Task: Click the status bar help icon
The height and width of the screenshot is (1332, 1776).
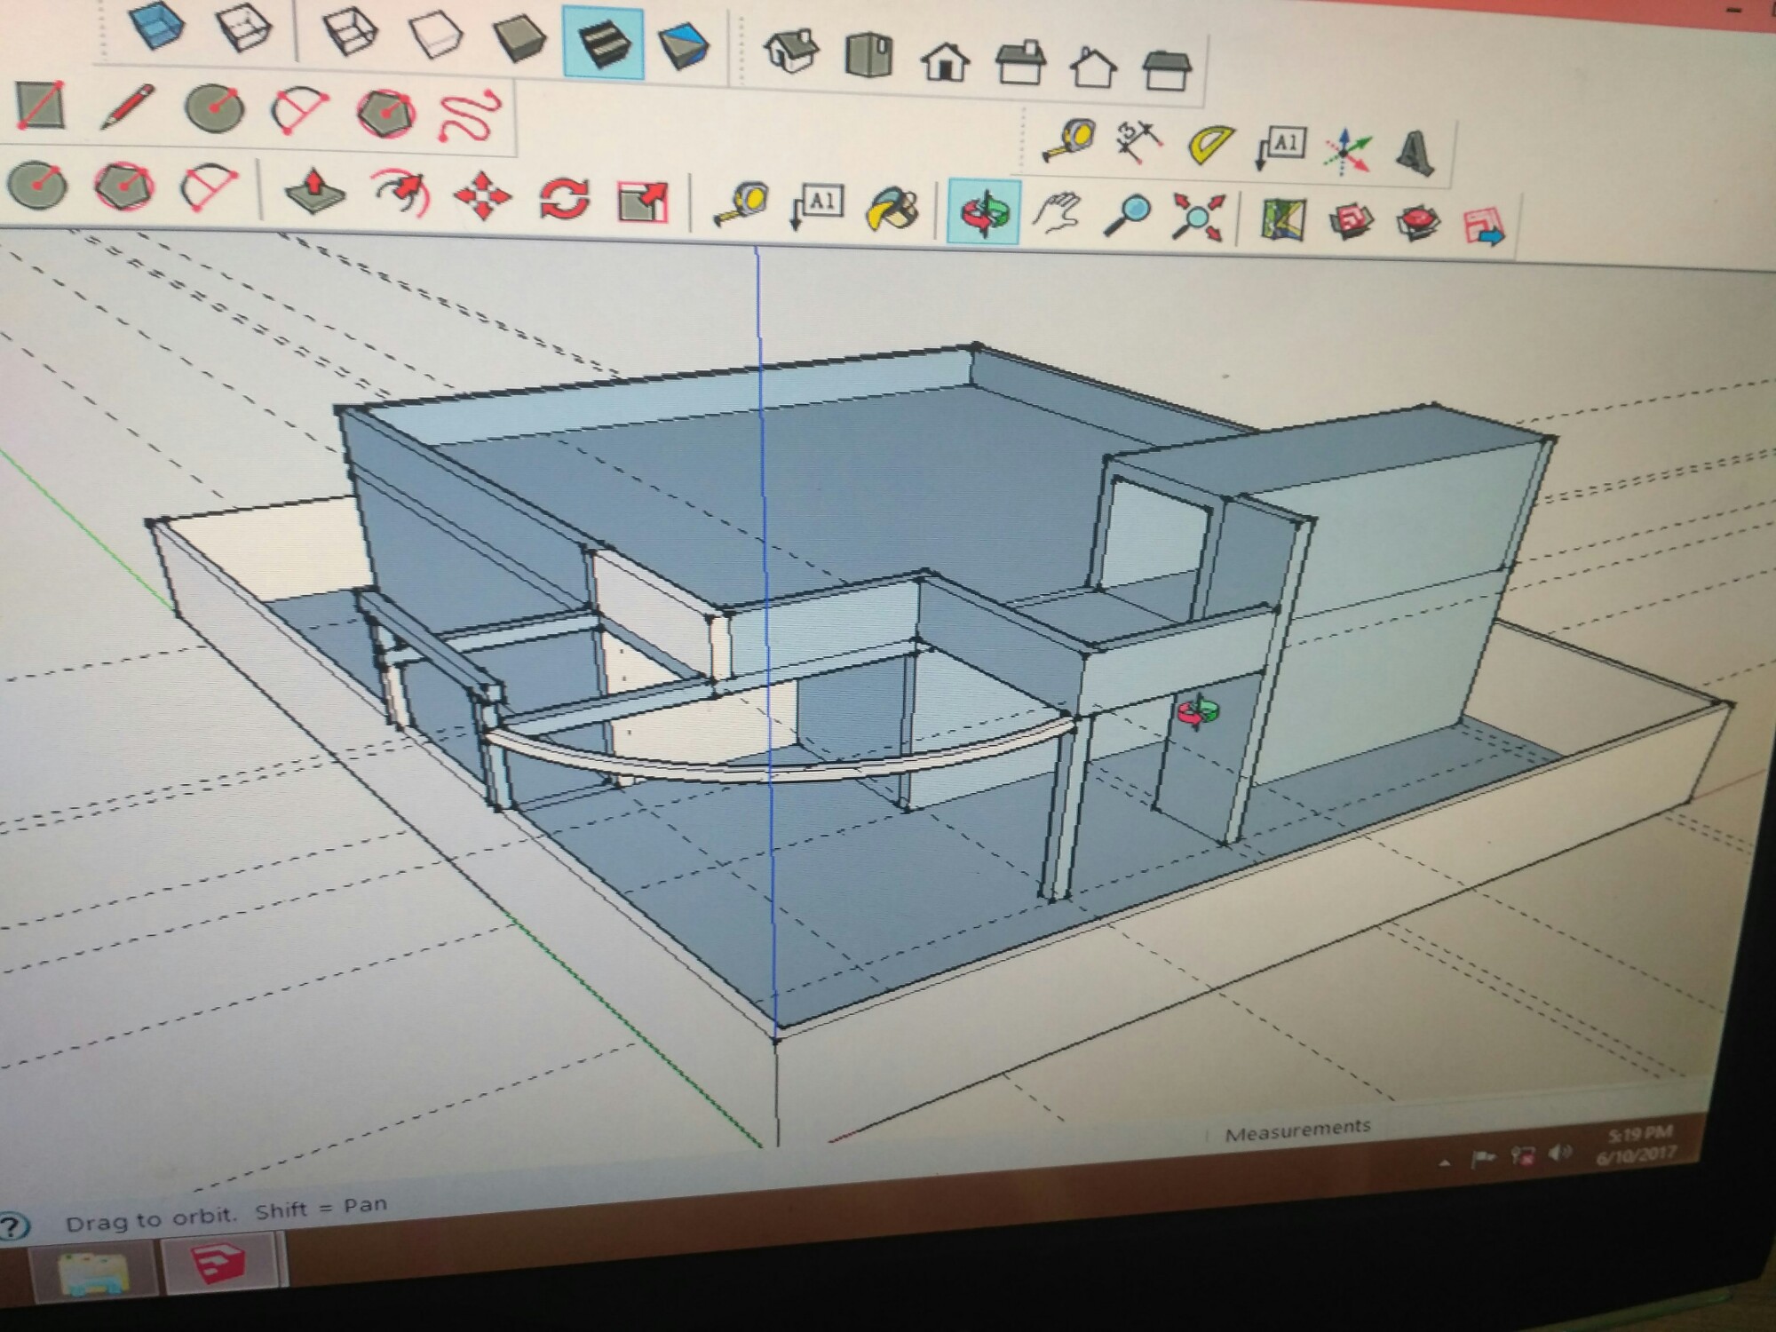Action: tap(12, 1227)
